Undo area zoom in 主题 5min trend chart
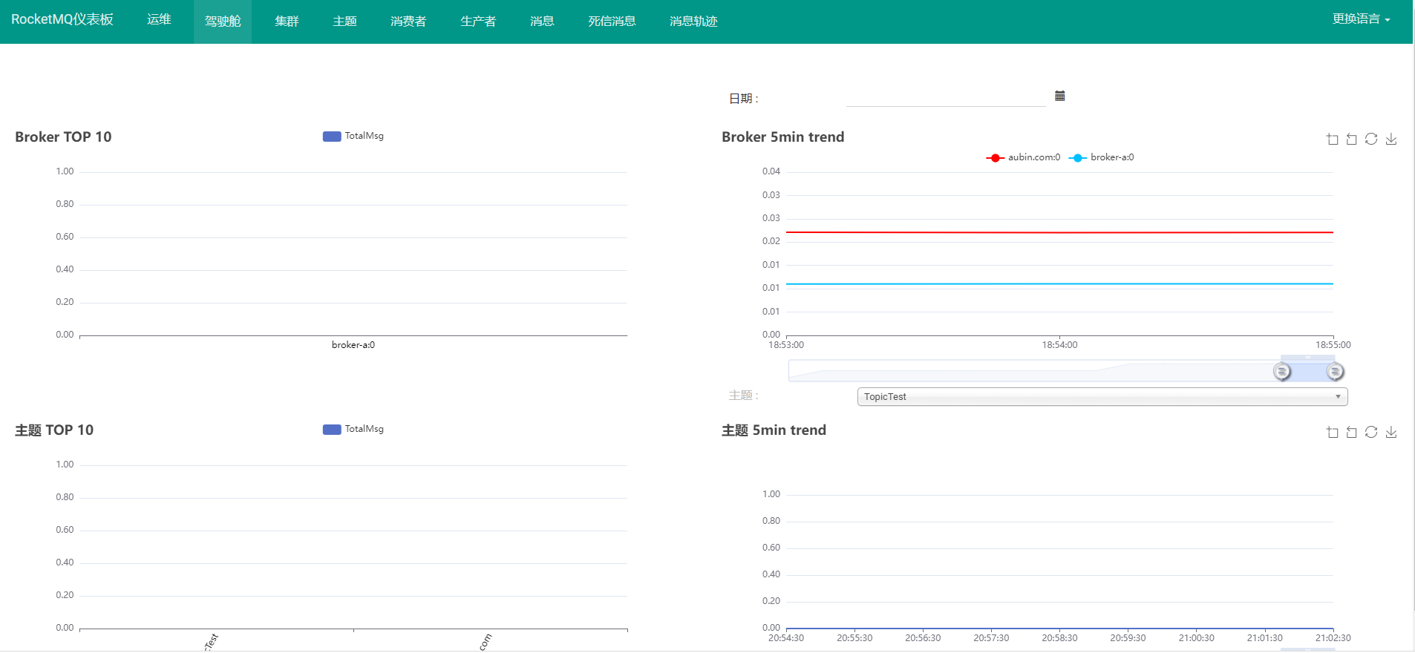The height and width of the screenshot is (653, 1415). 1352,433
